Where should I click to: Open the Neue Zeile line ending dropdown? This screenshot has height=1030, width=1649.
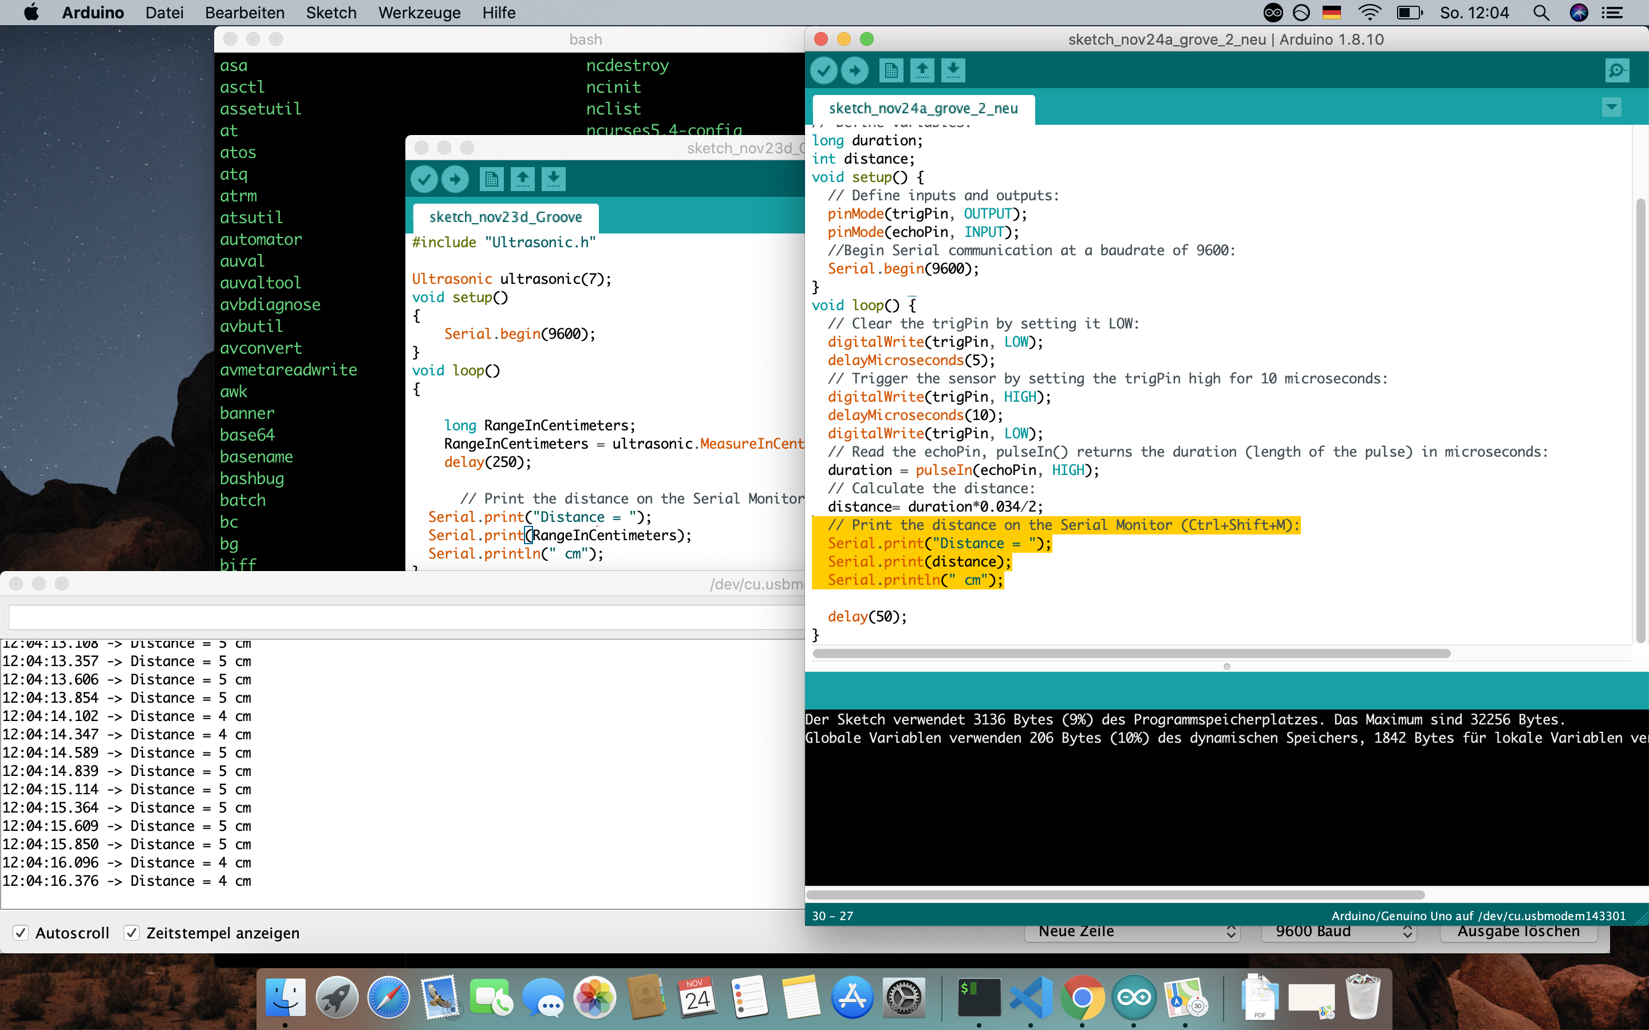(x=1133, y=933)
